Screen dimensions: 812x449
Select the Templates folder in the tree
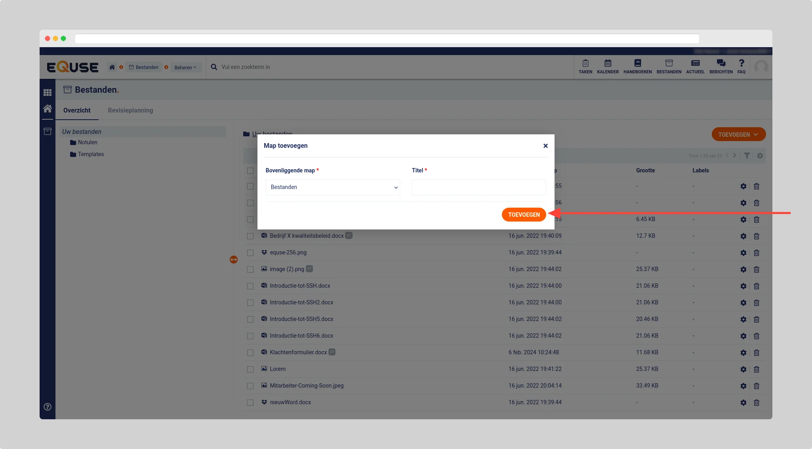pyautogui.click(x=91, y=154)
